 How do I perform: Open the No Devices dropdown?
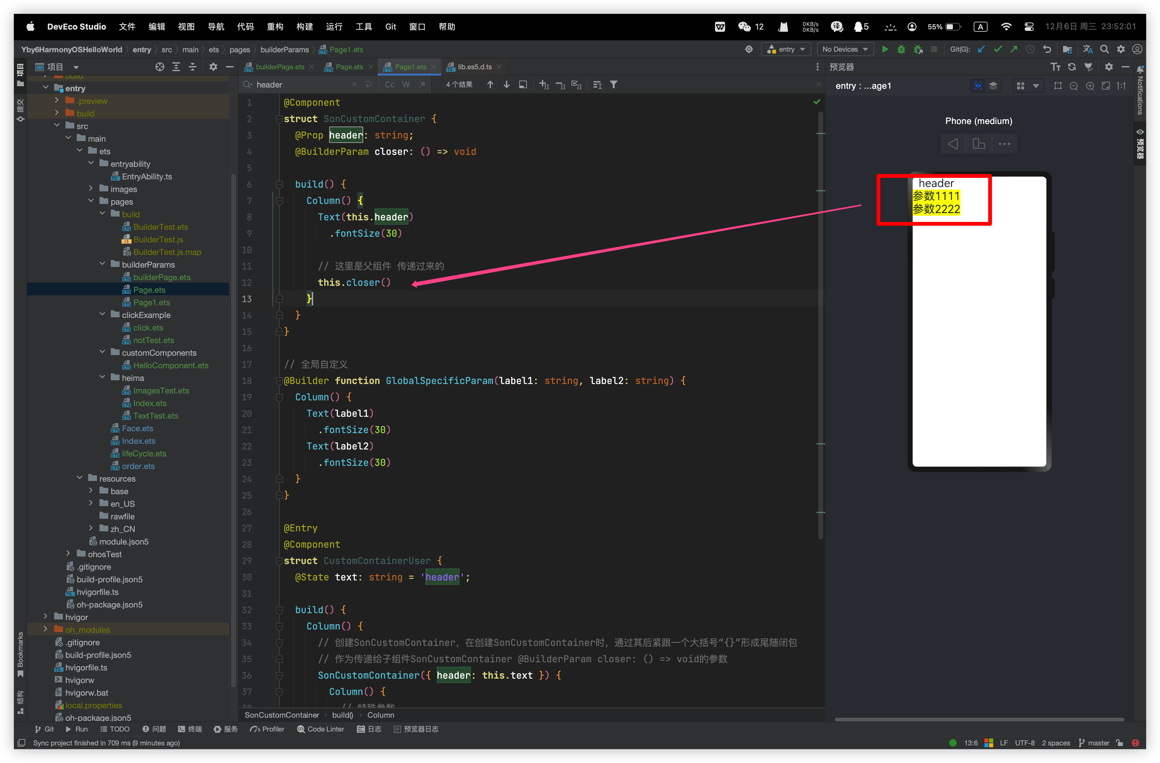click(845, 49)
